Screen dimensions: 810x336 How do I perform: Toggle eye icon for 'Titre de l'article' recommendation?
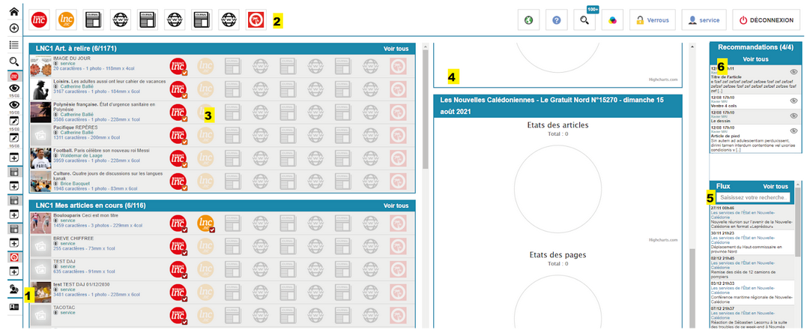794,71
